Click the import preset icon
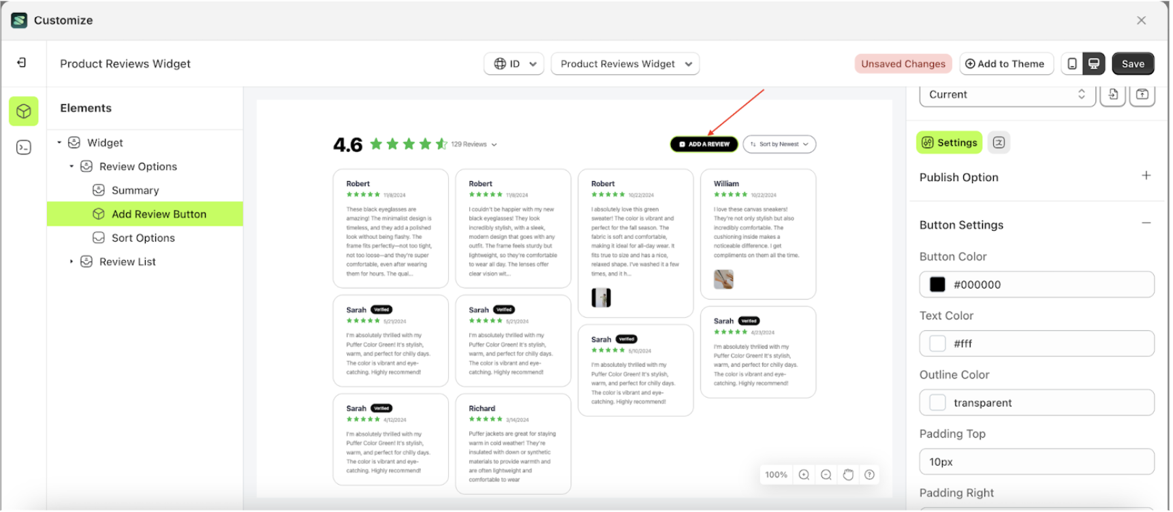Screen dimensions: 1173x512 tap(1113, 95)
